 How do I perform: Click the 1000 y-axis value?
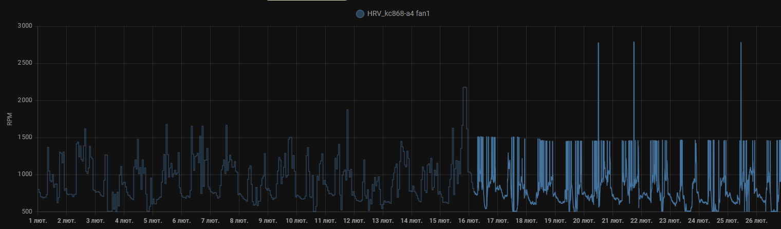pos(25,175)
